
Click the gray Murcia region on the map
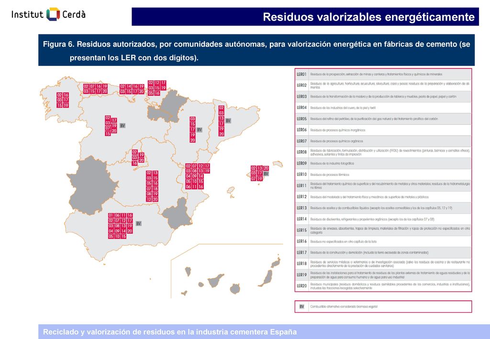[177, 214]
